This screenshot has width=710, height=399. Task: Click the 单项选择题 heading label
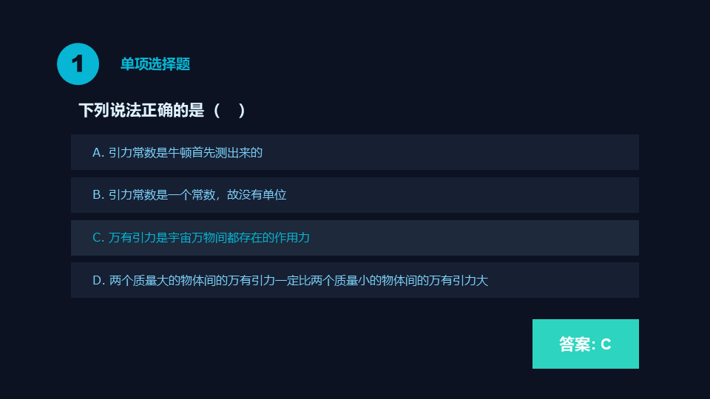155,64
